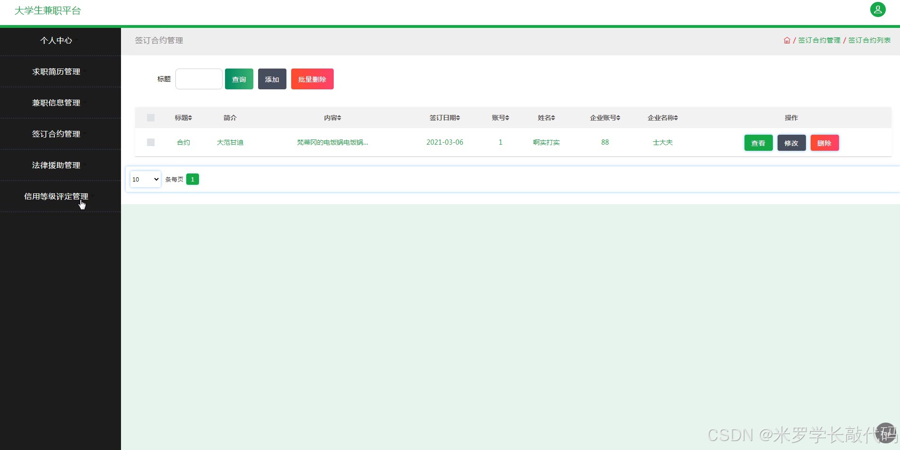The width and height of the screenshot is (900, 450).
Task: Go to home via breadcrumb house icon
Action: [x=787, y=40]
